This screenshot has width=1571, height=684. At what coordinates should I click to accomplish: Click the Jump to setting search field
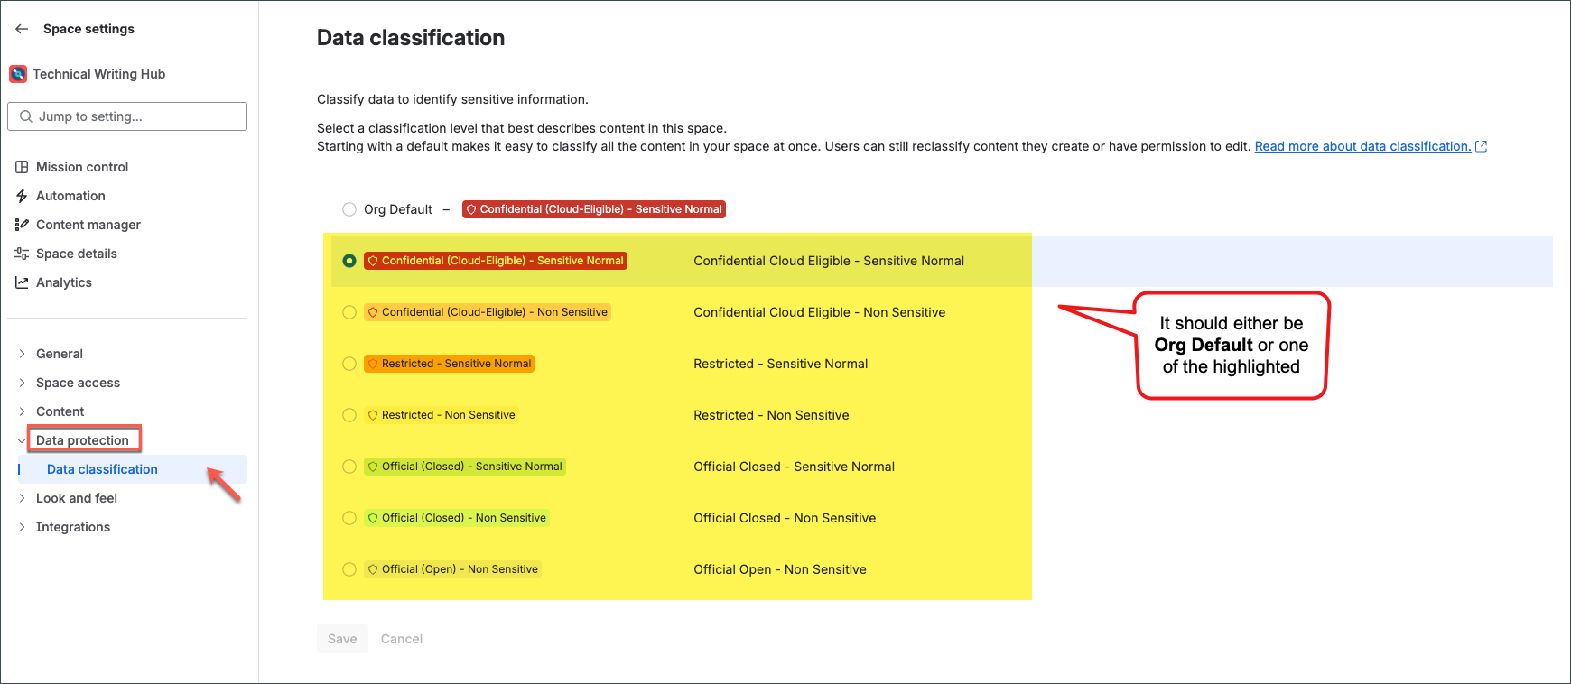[127, 116]
